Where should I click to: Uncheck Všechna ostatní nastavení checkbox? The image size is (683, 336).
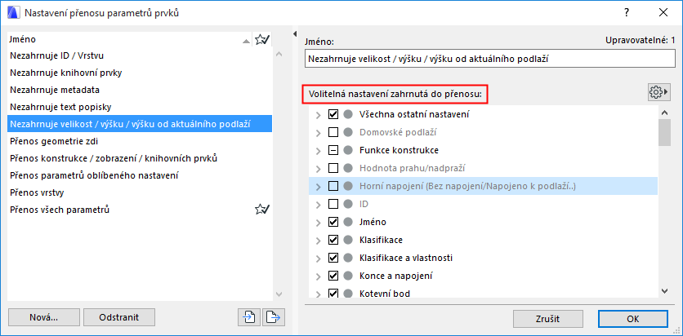click(333, 115)
